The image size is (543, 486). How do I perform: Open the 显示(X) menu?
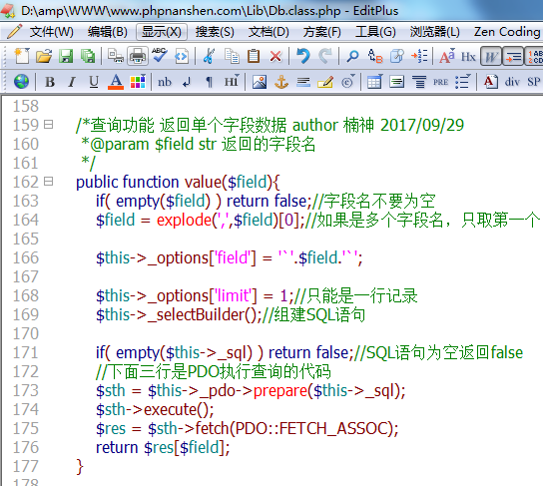[x=162, y=32]
